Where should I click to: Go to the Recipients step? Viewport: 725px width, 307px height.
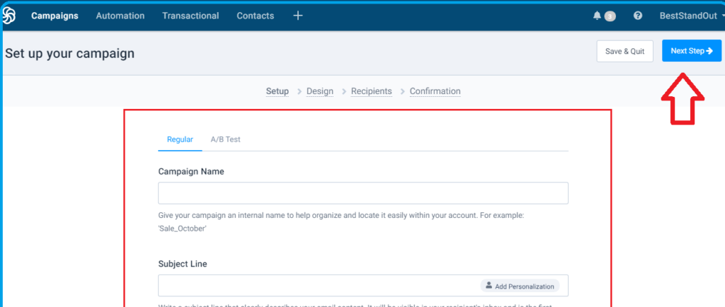coord(371,91)
